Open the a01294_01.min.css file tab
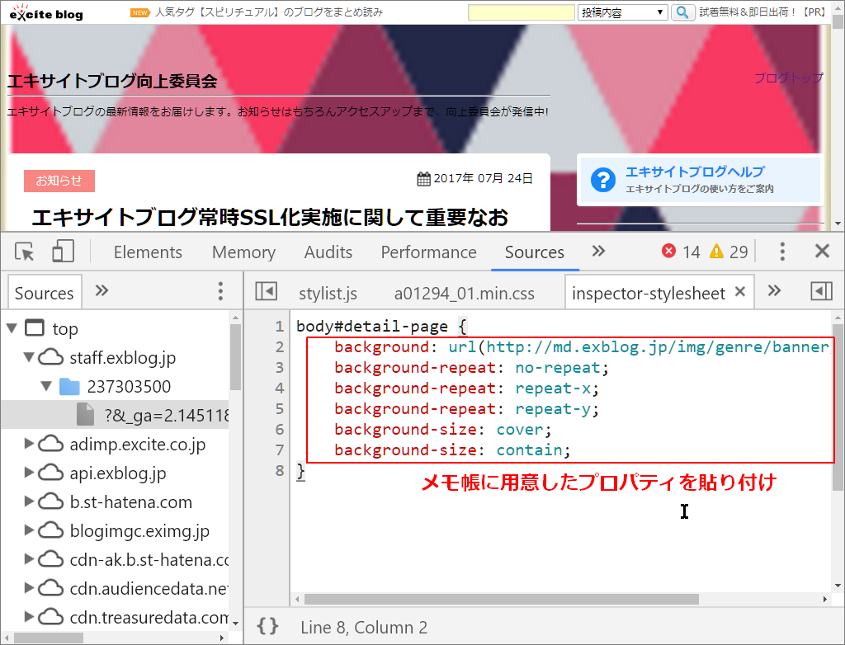Image resolution: width=845 pixels, height=645 pixels. click(464, 294)
